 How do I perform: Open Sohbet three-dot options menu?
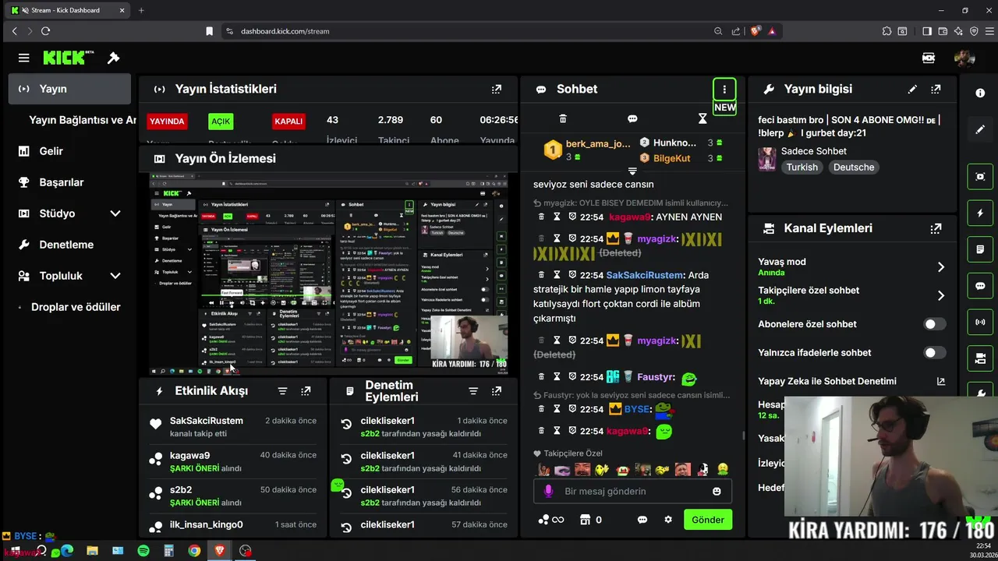[x=724, y=89]
